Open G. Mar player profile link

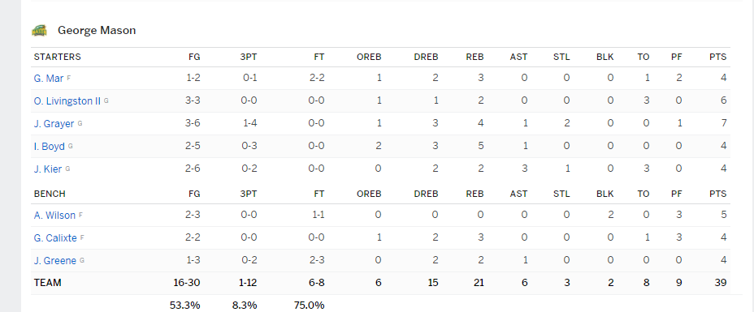pos(49,78)
